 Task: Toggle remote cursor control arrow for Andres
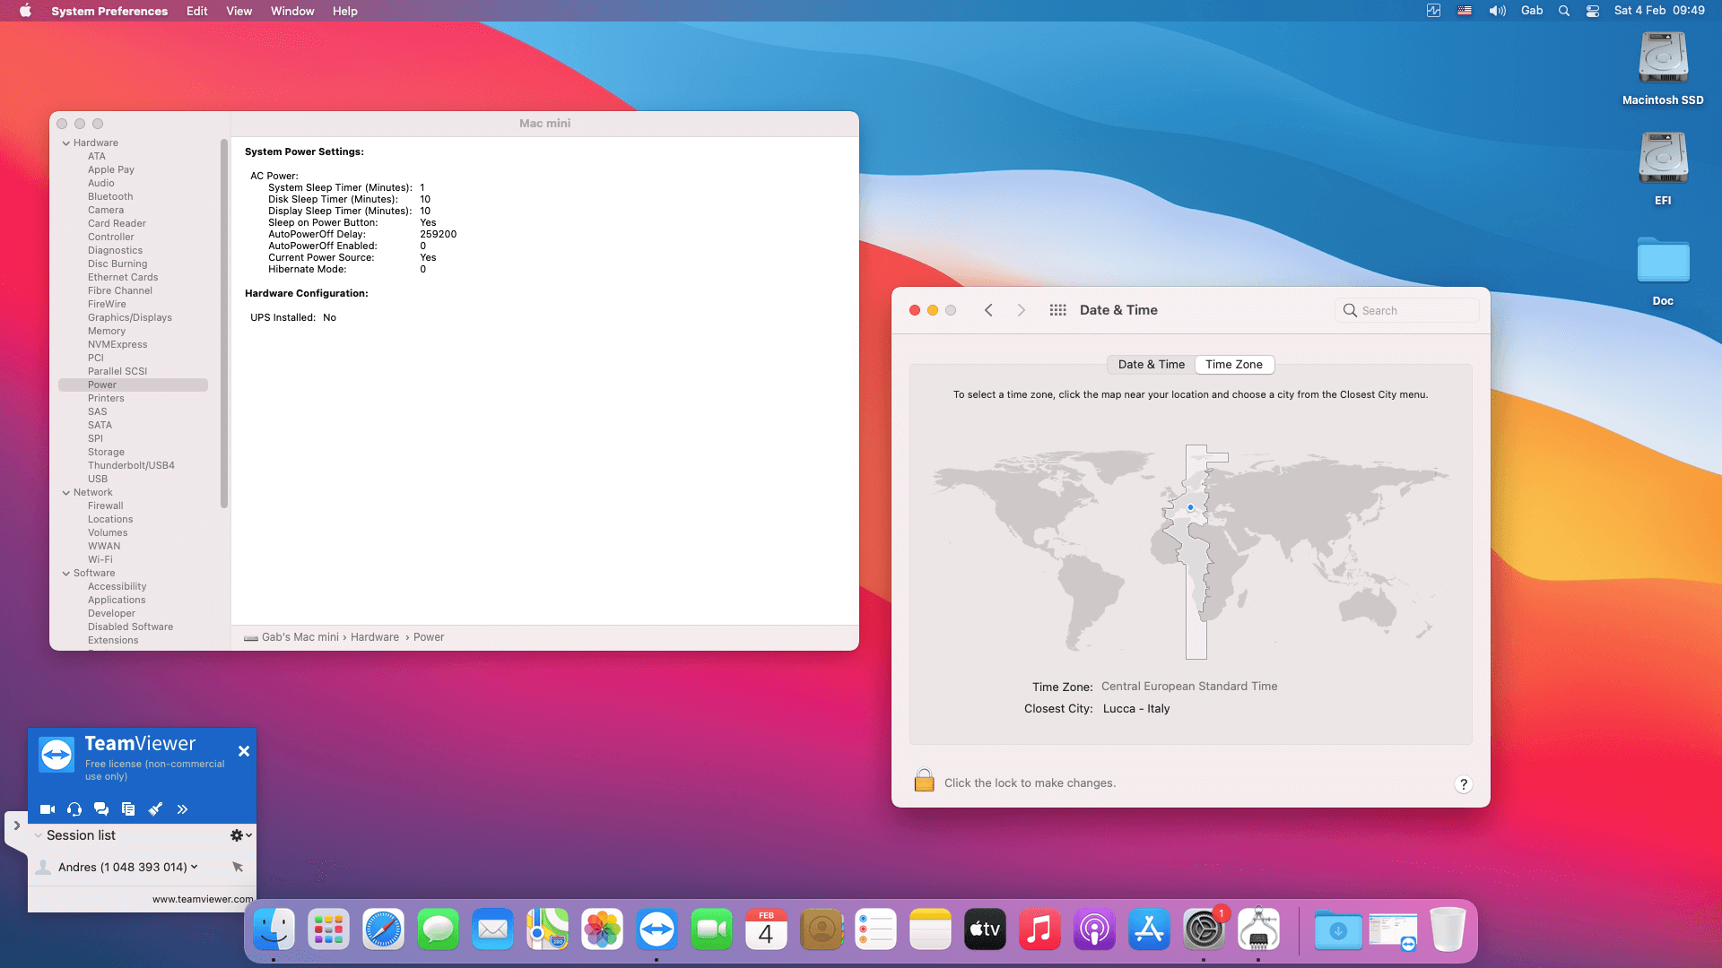238,867
